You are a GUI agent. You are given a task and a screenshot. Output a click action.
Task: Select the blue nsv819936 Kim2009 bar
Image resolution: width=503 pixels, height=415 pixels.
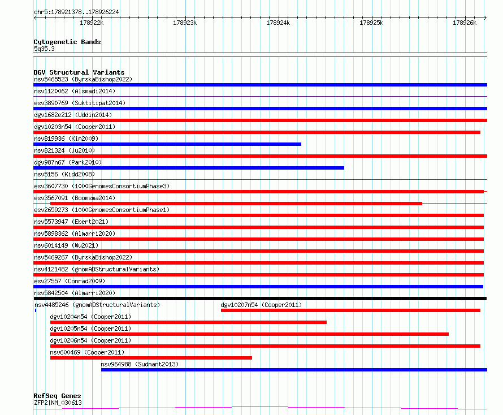tap(167, 144)
